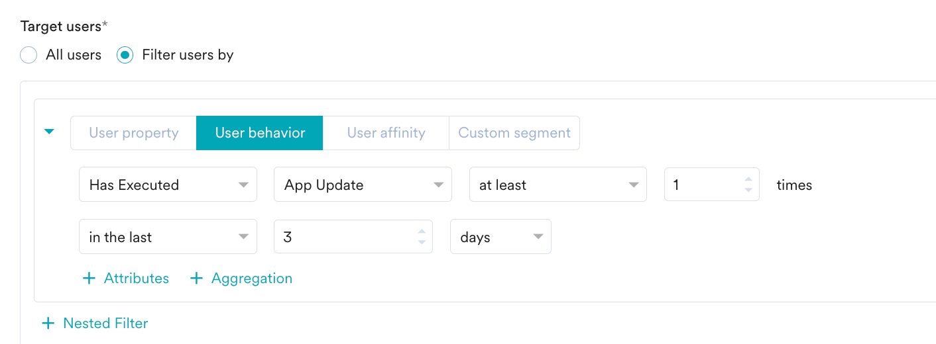936x344 pixels.
Task: Select the Filter users by option
Action: 125,55
